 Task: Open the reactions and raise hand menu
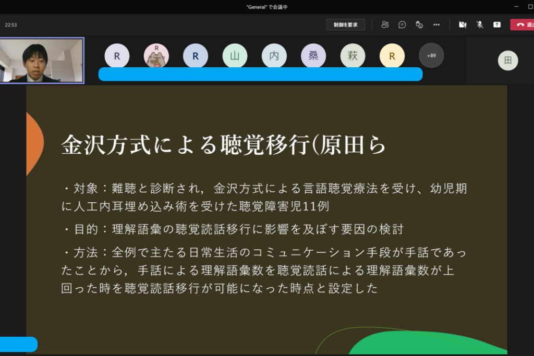(419, 24)
